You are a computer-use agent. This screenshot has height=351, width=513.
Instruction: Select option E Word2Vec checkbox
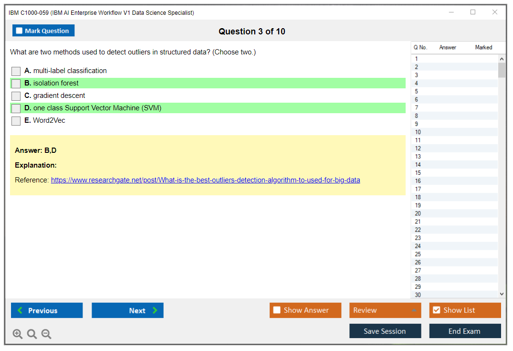16,121
